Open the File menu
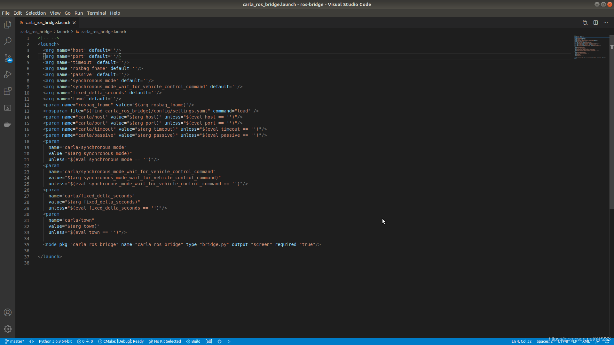 coord(6,13)
